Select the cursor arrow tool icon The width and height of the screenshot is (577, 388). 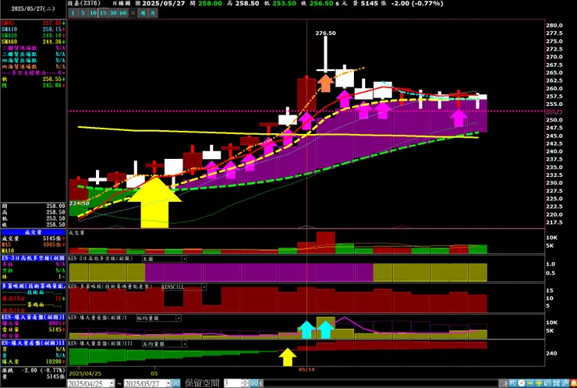(x=513, y=383)
